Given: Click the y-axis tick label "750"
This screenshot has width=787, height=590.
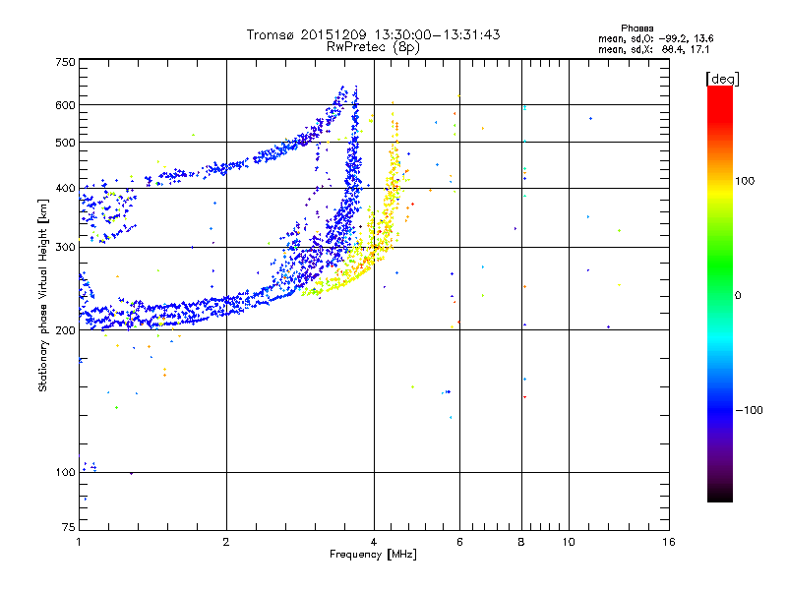Looking at the screenshot, I should (66, 62).
